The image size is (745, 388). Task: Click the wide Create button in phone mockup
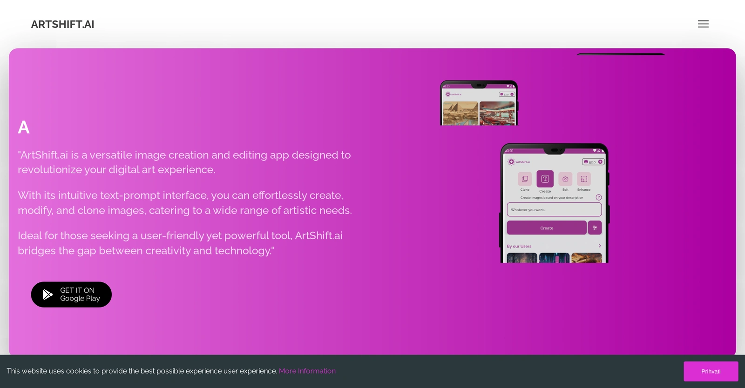[x=547, y=228]
